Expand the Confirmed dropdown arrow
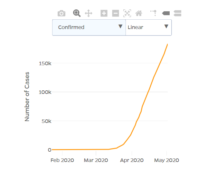 120,26
